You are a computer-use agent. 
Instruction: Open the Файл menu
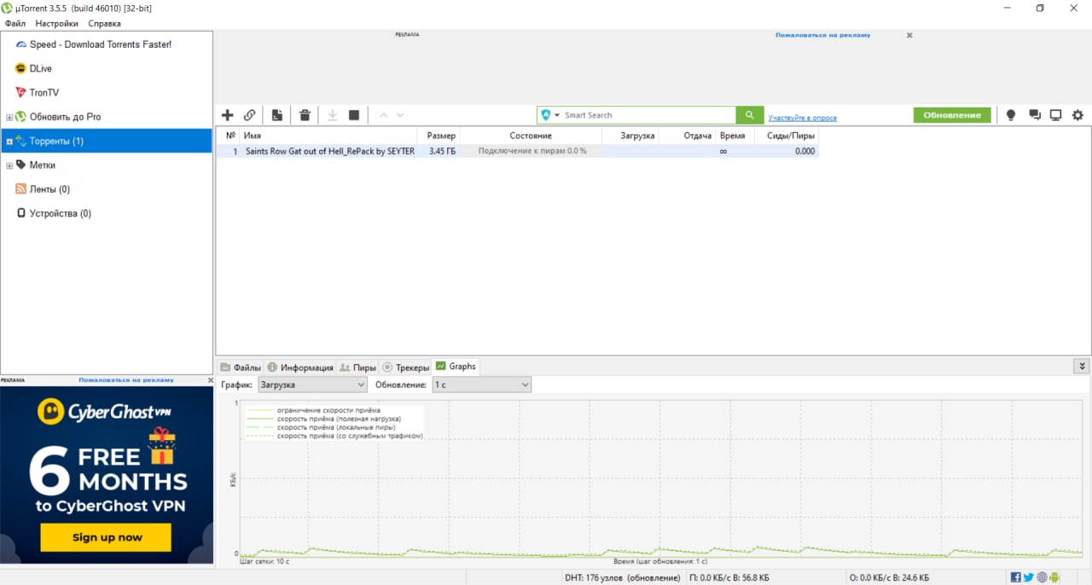(x=15, y=24)
